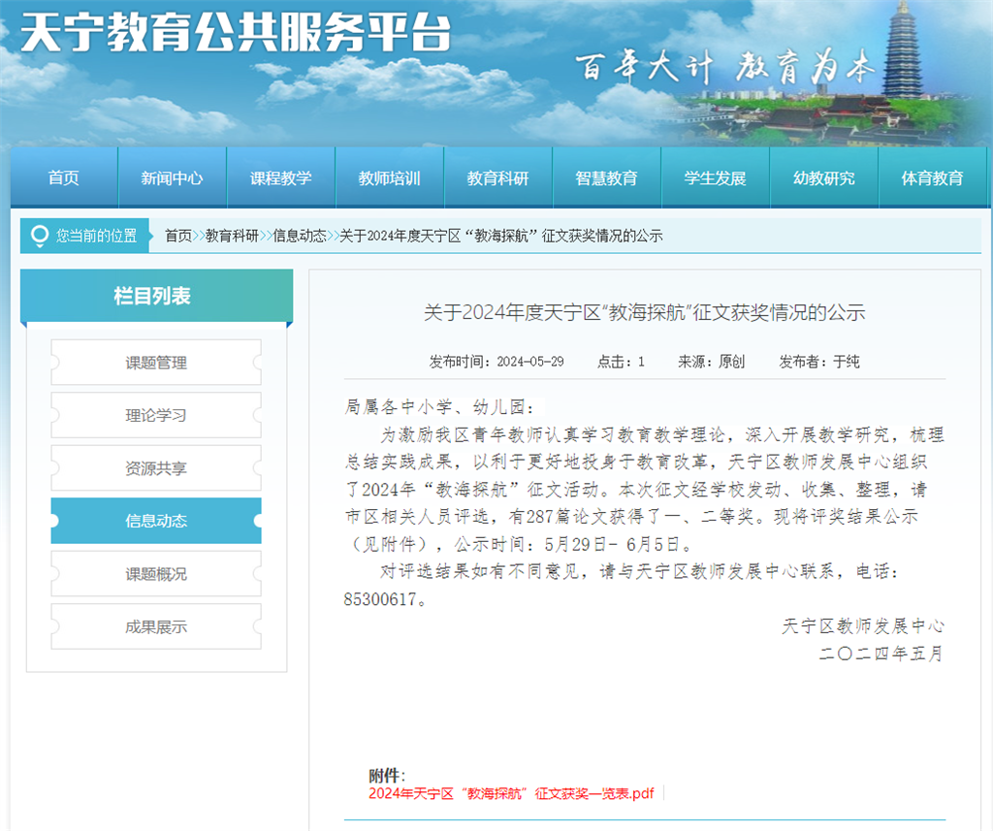Download the 征文获奖一览表.pdf attachment
The image size is (993, 831).
(x=511, y=793)
